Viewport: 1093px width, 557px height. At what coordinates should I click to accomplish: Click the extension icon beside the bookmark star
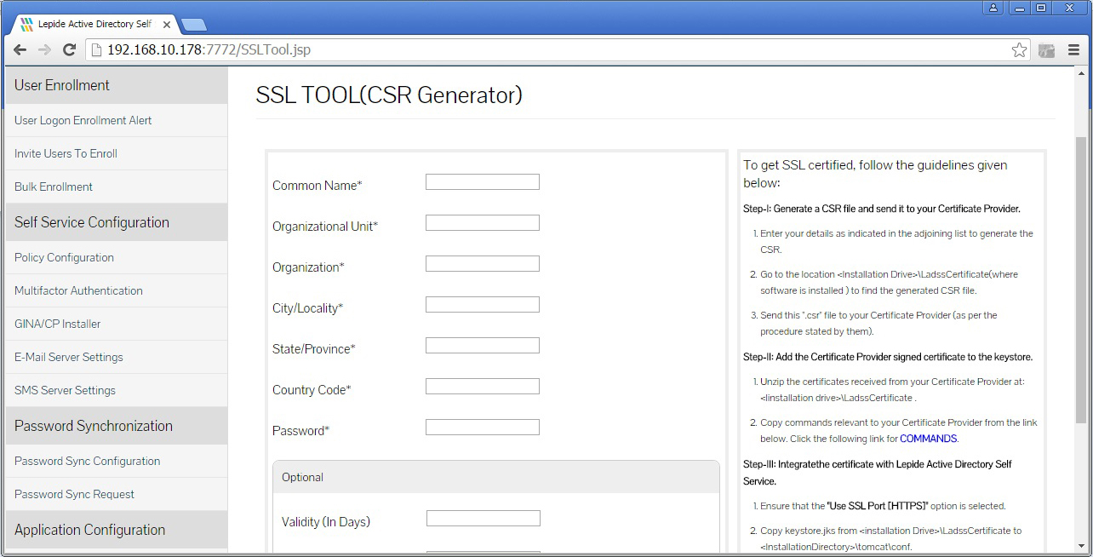coord(1047,50)
